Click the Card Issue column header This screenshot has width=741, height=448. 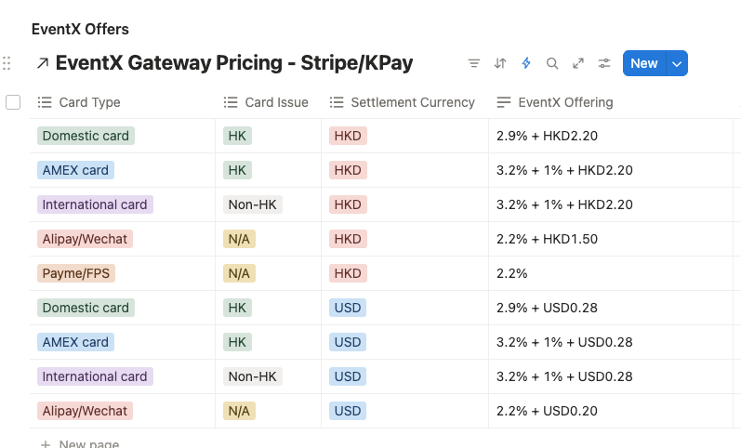coord(276,102)
